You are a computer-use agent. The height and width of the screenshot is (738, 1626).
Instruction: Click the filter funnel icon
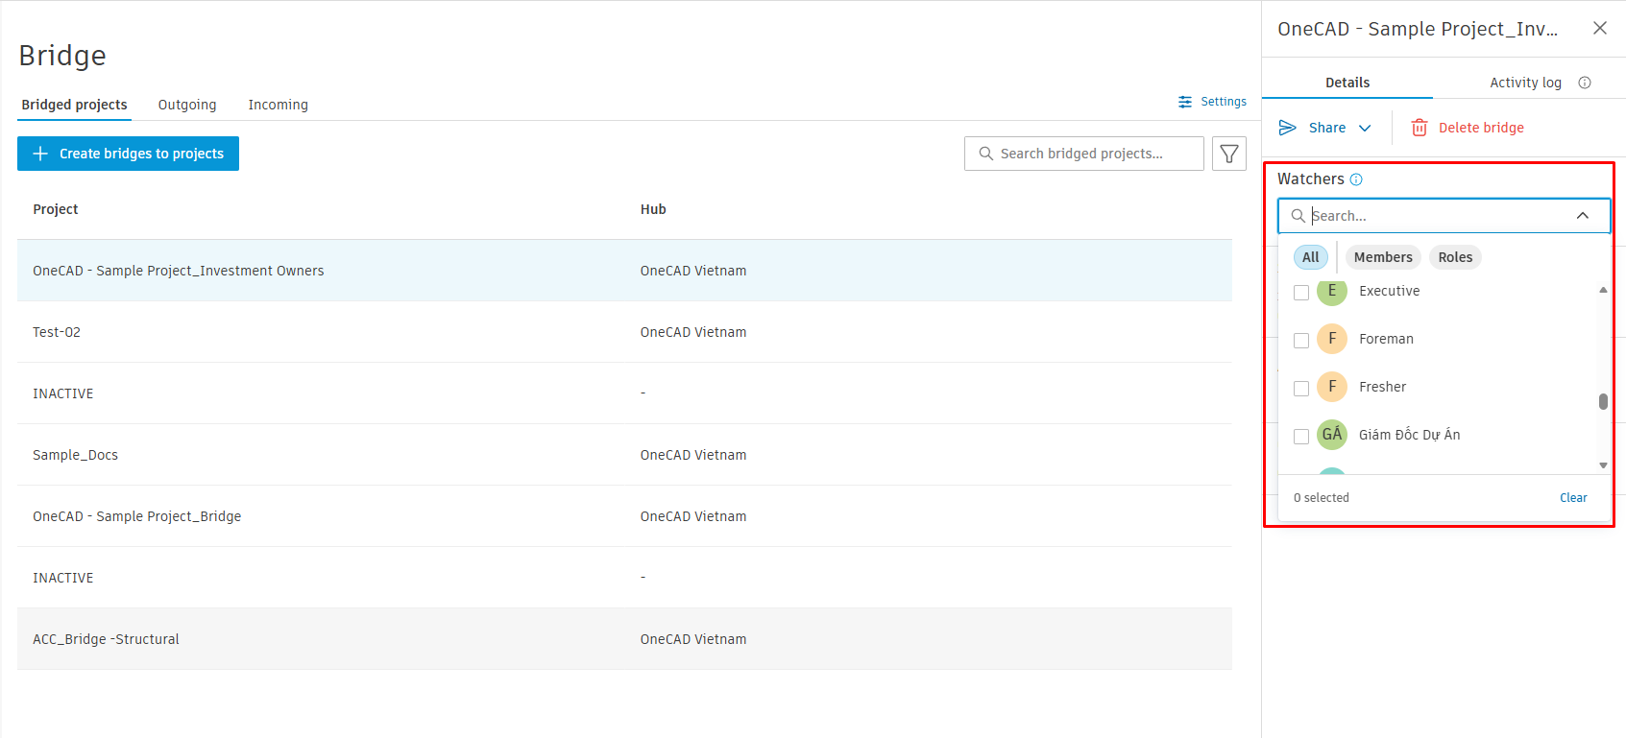[x=1228, y=154]
